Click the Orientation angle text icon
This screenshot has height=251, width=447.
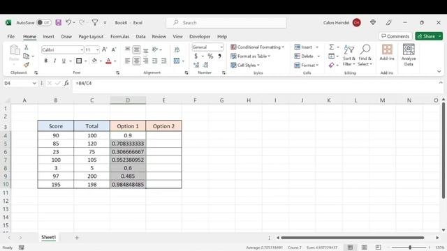coord(155,50)
